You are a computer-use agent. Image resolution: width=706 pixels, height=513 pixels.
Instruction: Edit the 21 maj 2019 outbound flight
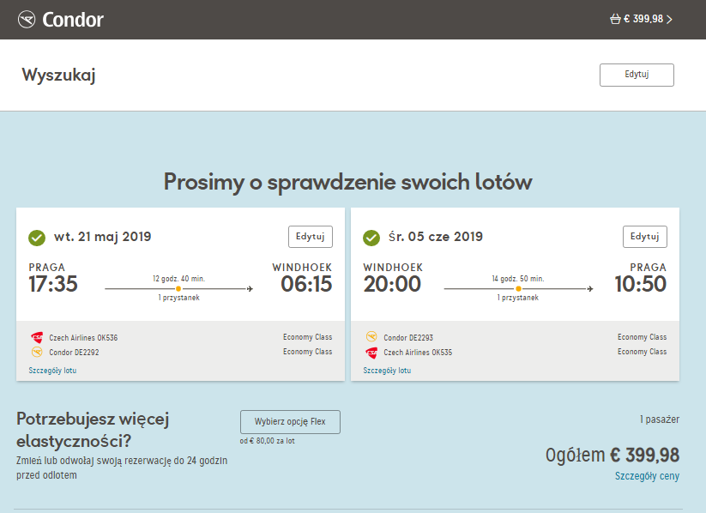click(311, 237)
